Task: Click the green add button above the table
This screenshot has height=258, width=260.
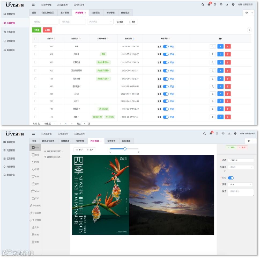Action: pyautogui.click(x=36, y=30)
